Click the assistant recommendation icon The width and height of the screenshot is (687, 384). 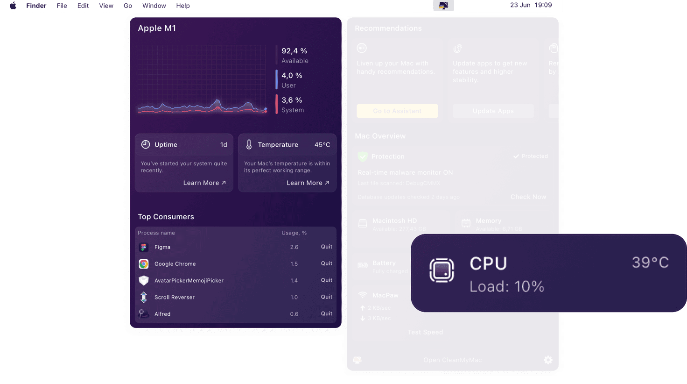pyautogui.click(x=362, y=48)
